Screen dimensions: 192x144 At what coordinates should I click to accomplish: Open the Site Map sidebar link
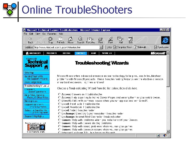pos(36,73)
